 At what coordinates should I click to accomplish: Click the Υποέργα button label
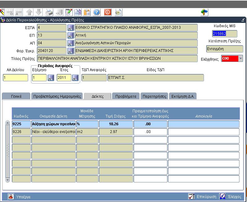click(x=23, y=197)
